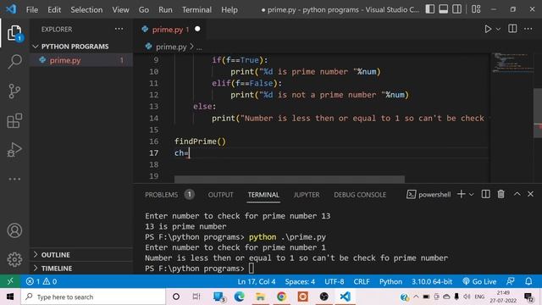Open the feedback icon in status bar
The width and height of the screenshot is (542, 305).
[511, 281]
